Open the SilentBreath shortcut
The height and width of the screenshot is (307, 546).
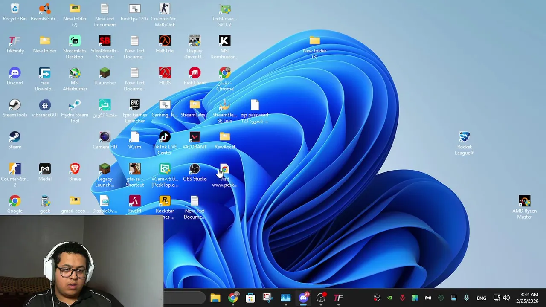tap(105, 47)
